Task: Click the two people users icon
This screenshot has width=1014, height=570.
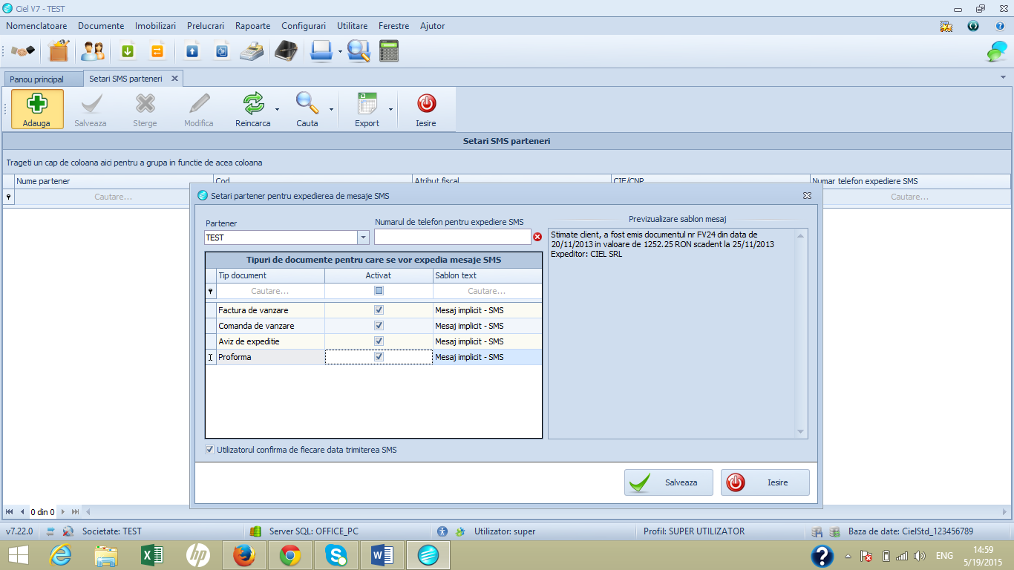Action: [x=93, y=51]
